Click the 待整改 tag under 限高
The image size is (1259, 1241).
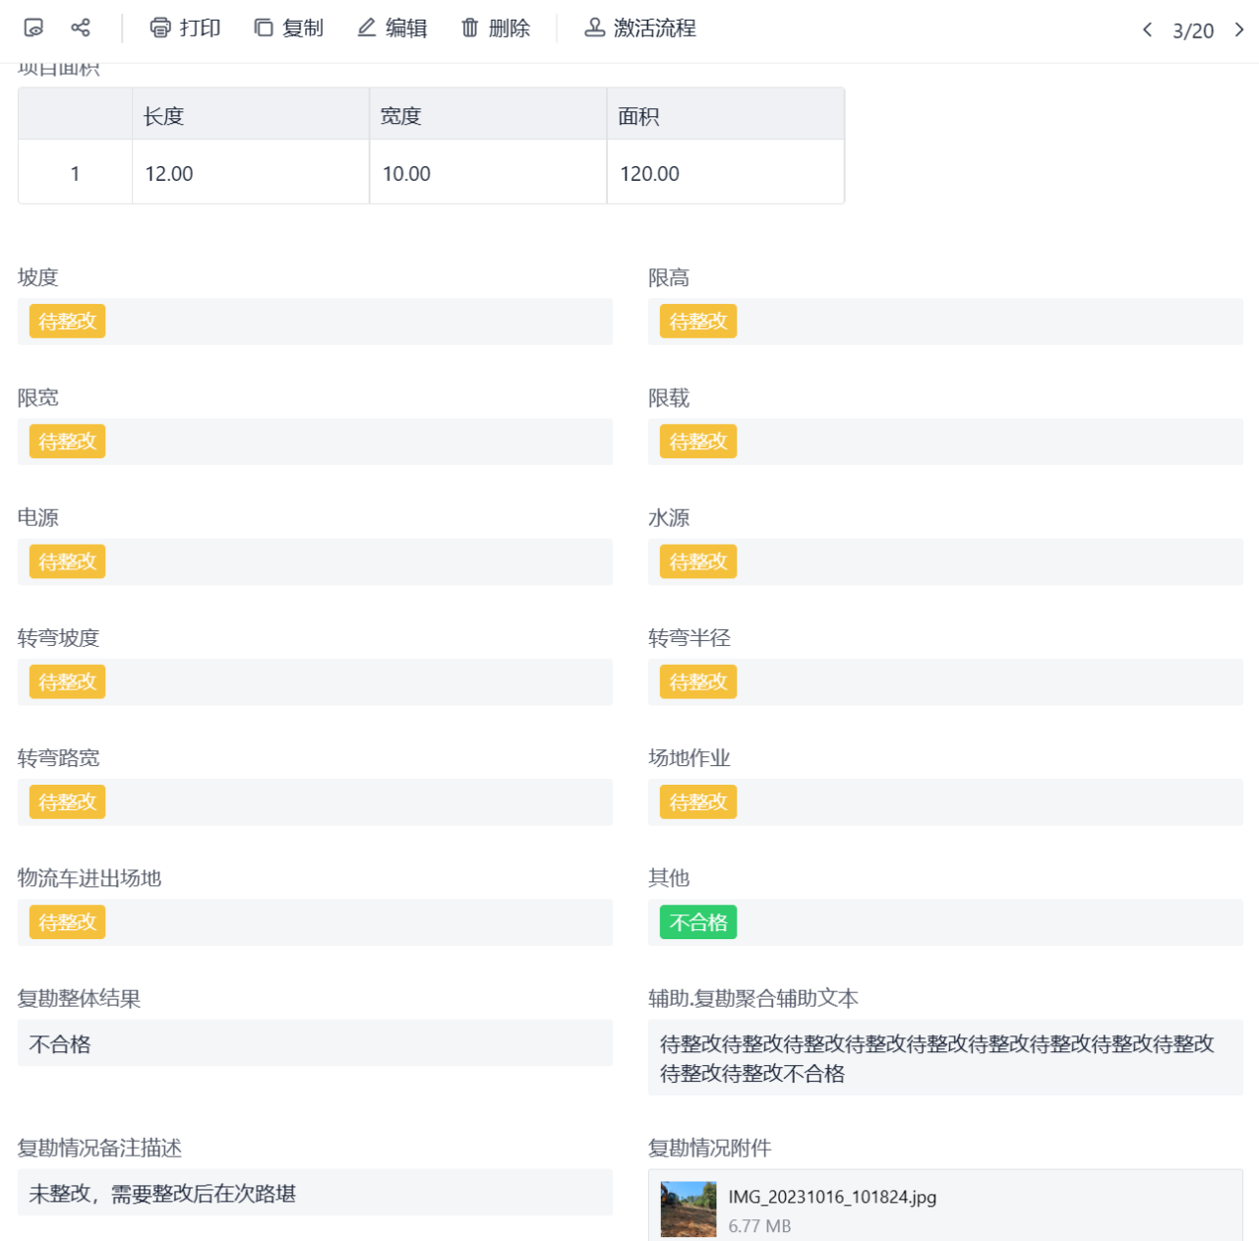(697, 322)
